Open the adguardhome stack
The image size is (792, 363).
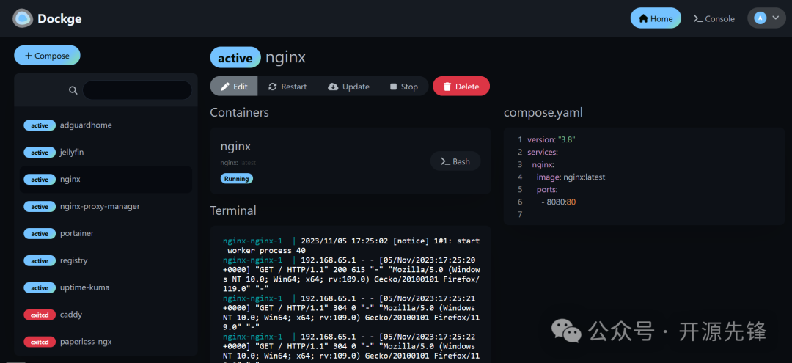point(106,125)
